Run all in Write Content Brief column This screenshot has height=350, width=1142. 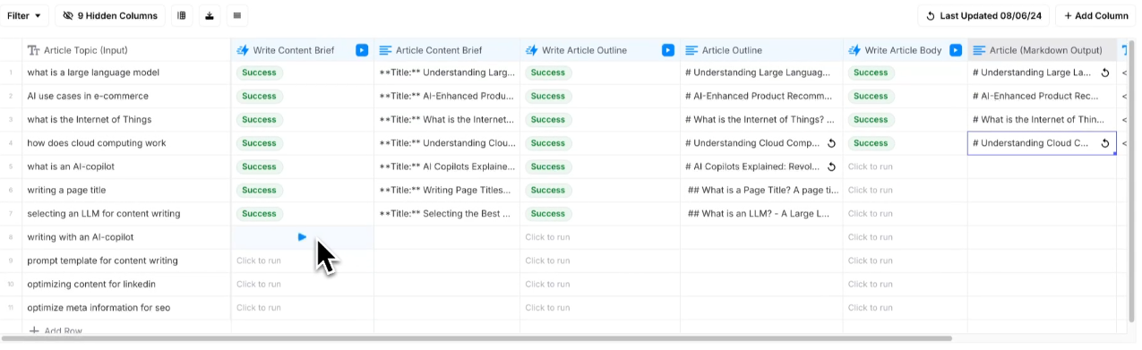(x=361, y=50)
